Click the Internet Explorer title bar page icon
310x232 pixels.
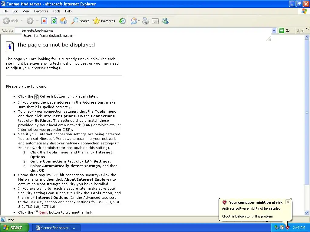click(3, 4)
